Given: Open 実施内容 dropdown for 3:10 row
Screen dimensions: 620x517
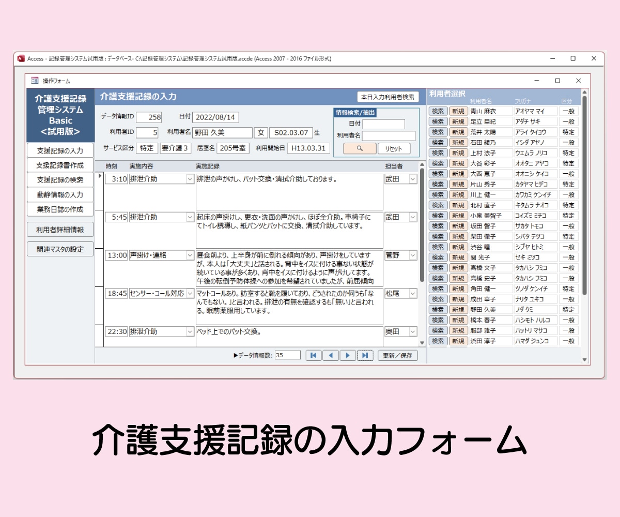Looking at the screenshot, I should point(189,179).
